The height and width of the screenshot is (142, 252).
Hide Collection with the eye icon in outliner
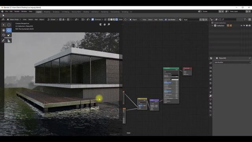point(241,26)
